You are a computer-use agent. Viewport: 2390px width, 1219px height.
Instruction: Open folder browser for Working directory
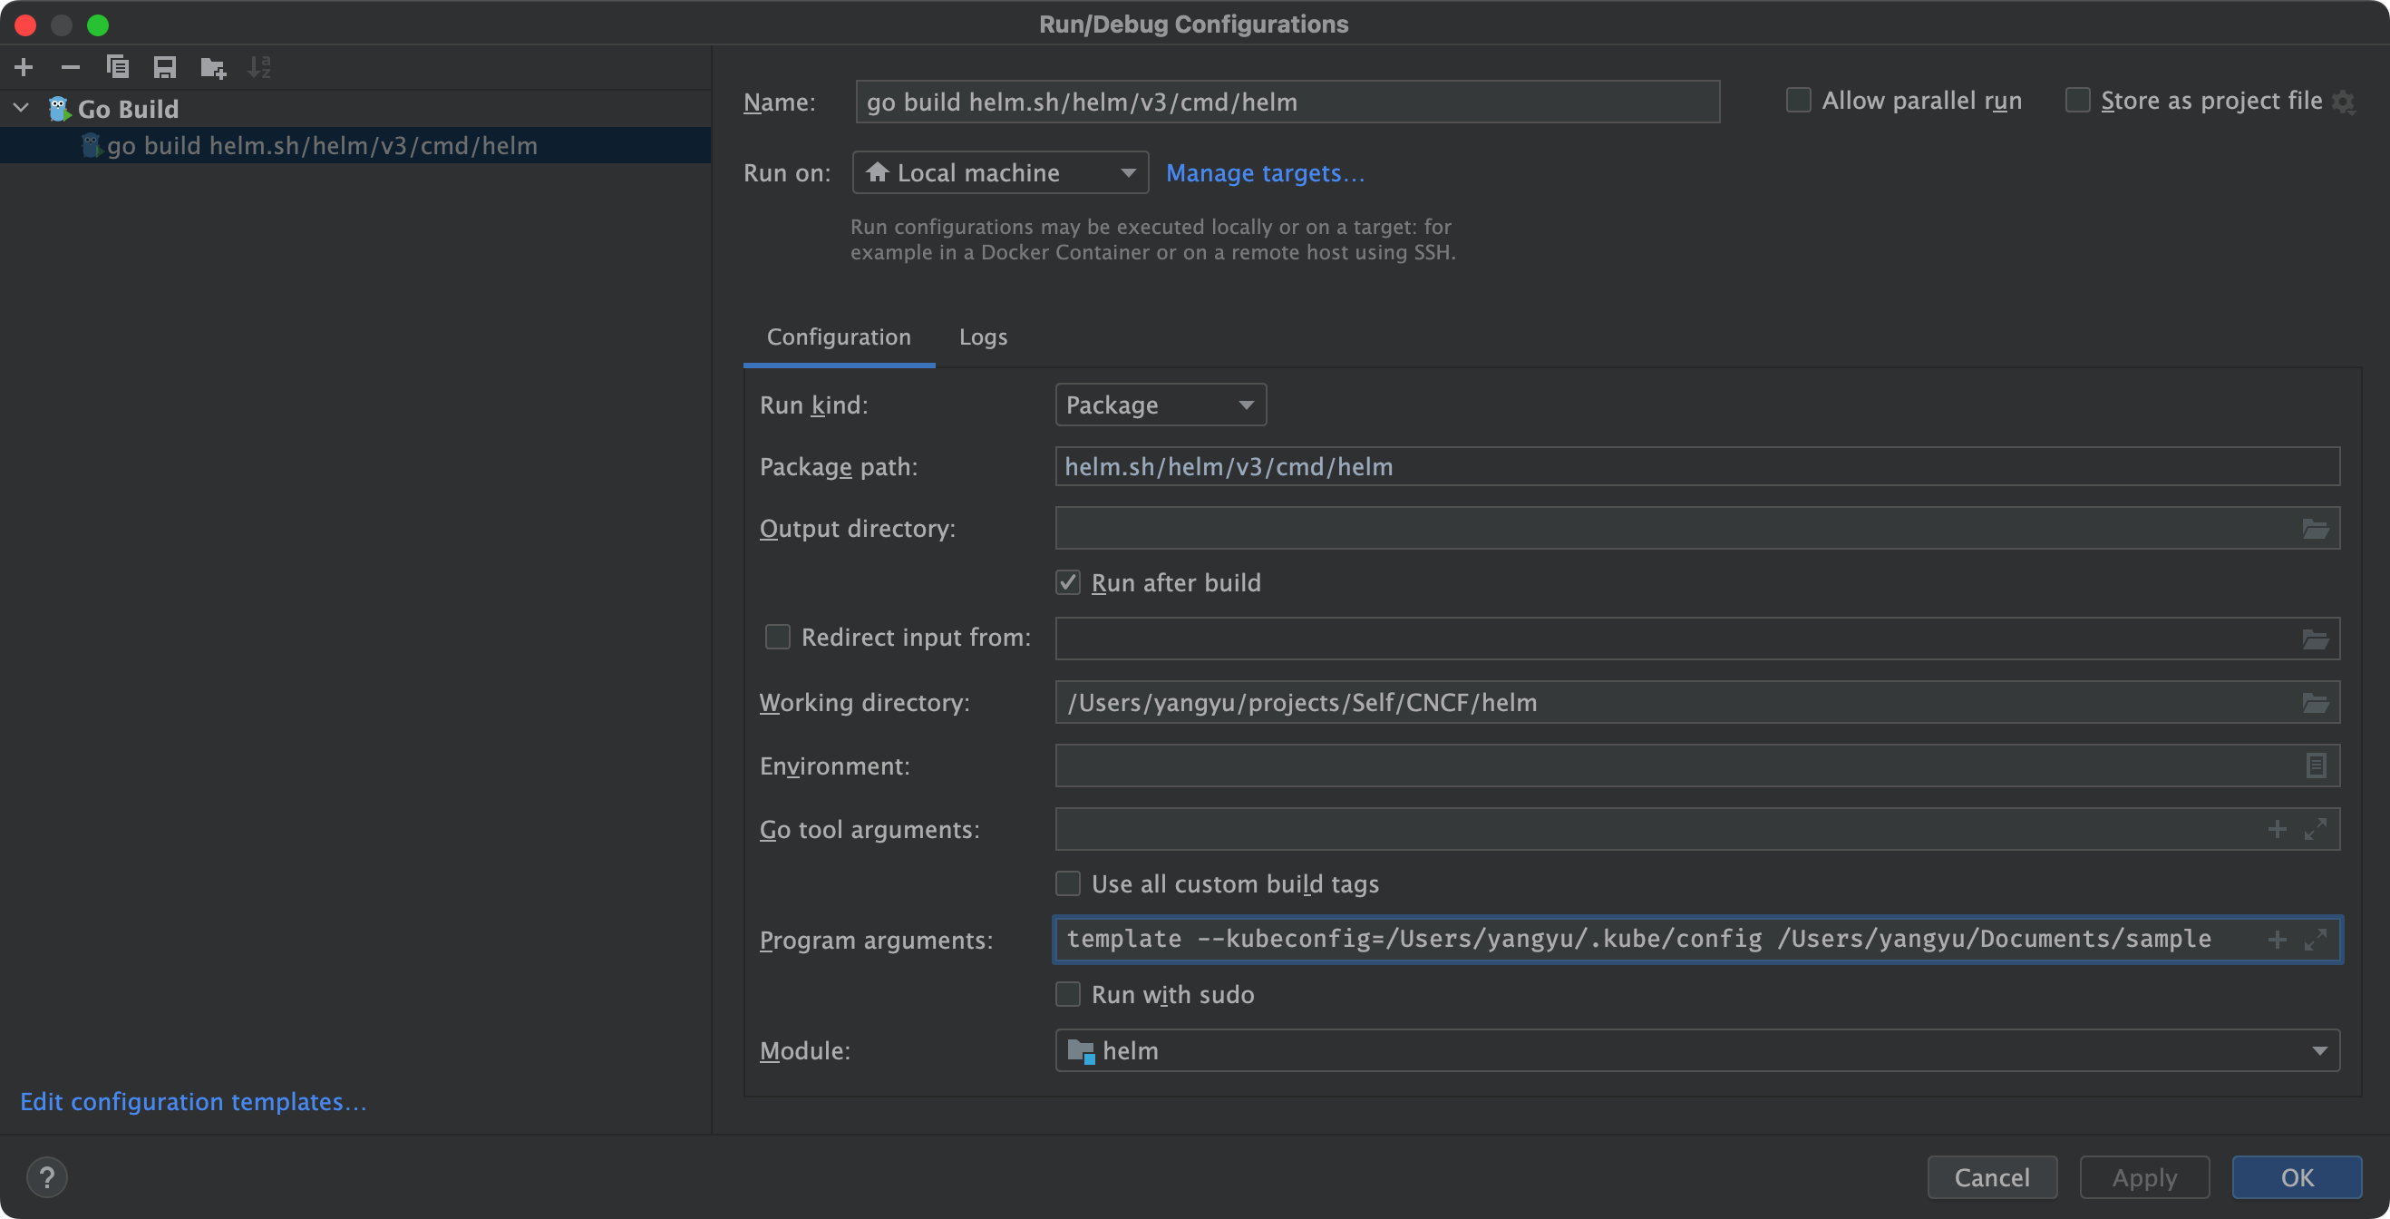[x=2315, y=703]
